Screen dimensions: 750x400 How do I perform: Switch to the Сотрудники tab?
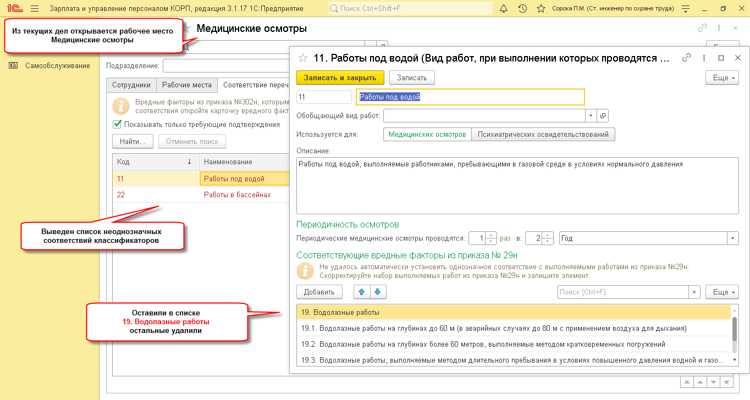pyautogui.click(x=131, y=85)
